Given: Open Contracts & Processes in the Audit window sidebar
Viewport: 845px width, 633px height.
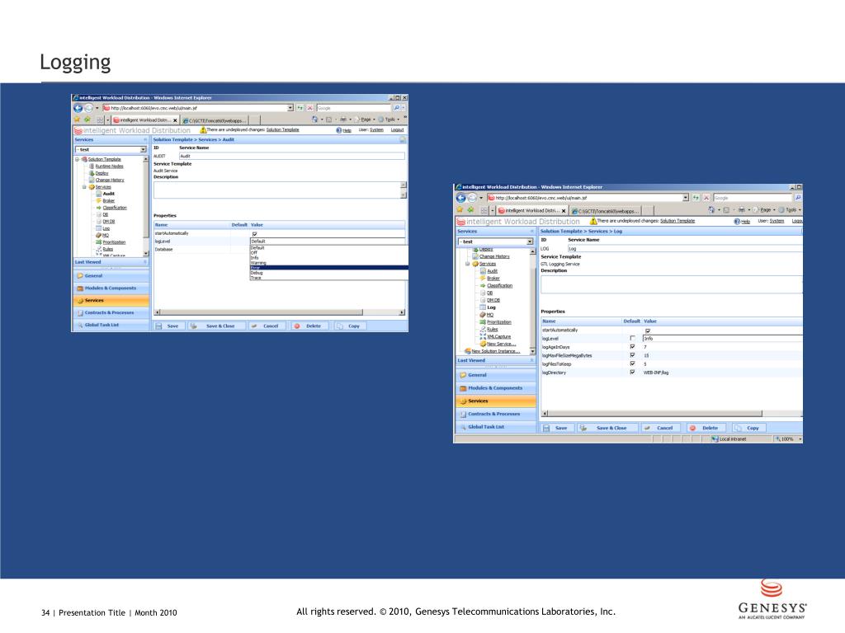Looking at the screenshot, I should coord(111,312).
